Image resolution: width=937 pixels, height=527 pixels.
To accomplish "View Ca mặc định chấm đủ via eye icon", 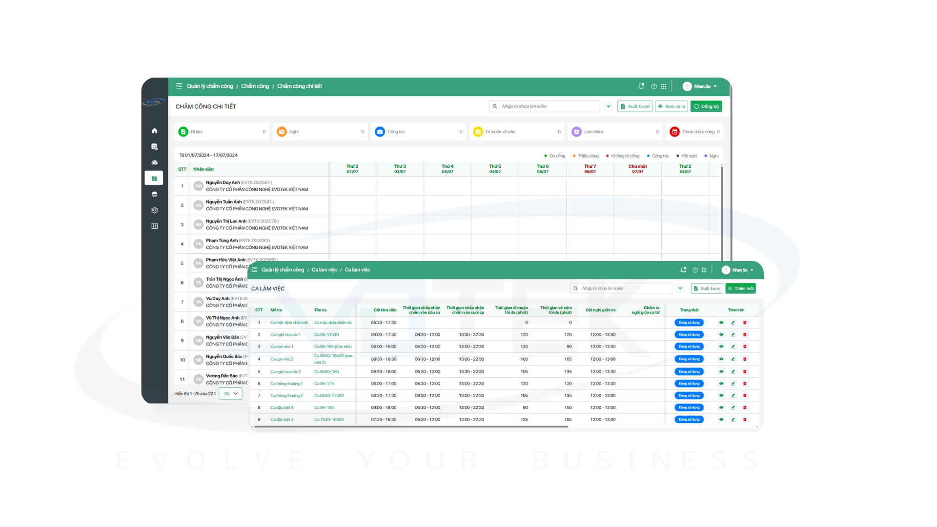I will [x=721, y=323].
